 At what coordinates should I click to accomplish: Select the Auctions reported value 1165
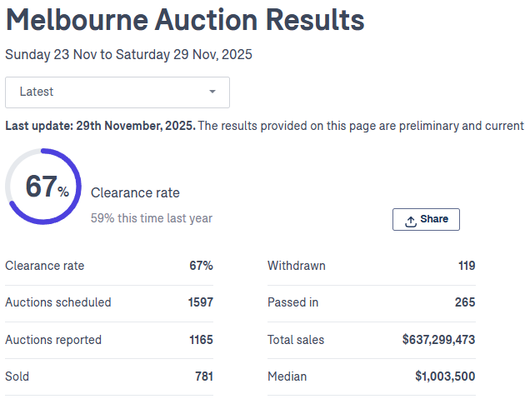[x=200, y=340]
